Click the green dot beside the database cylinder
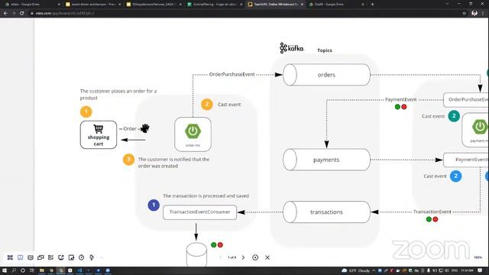Image resolution: width=489 pixels, height=275 pixels. (214, 244)
